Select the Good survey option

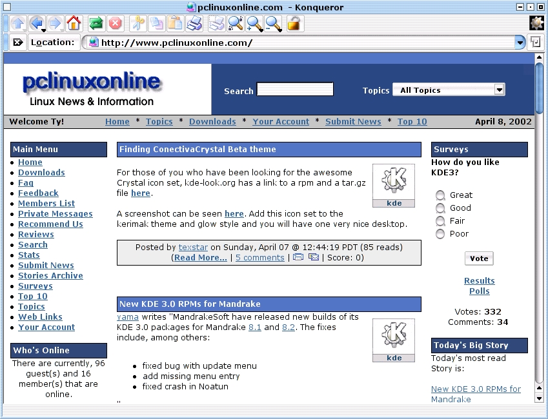click(x=440, y=208)
